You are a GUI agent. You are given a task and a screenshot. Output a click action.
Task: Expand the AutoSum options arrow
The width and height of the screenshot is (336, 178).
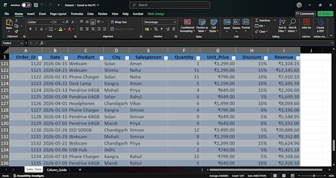[275, 21]
